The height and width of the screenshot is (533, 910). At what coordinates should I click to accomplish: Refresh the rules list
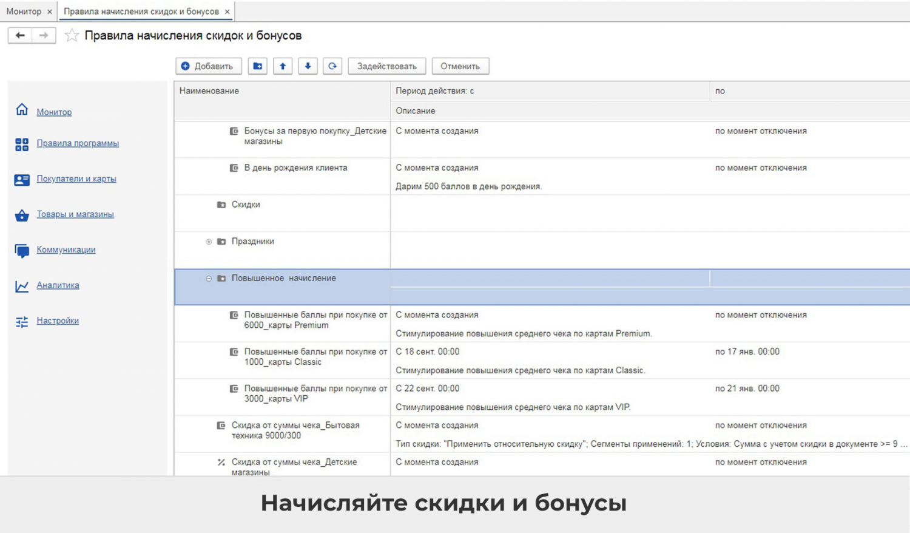click(x=332, y=66)
